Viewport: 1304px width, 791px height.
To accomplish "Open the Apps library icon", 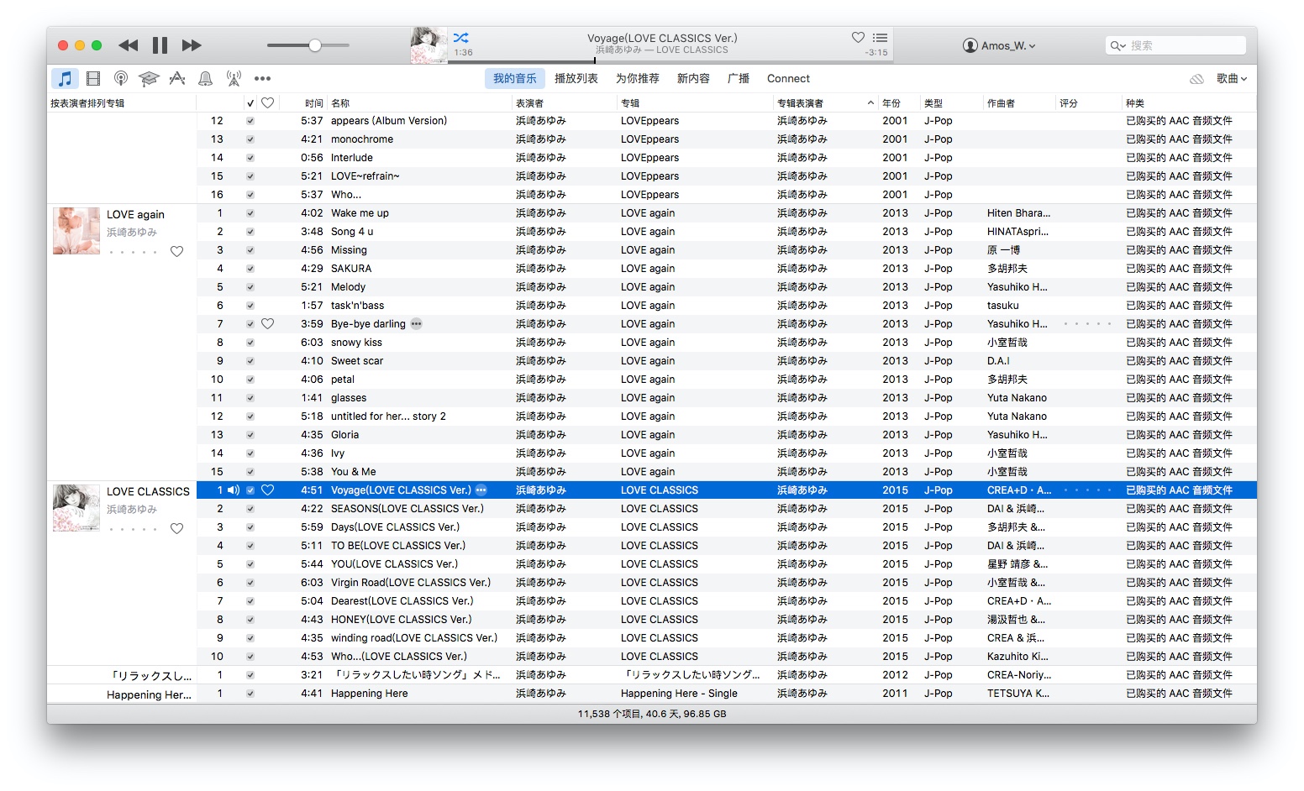I will click(177, 79).
